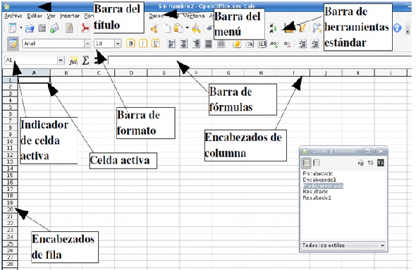Apply percent number format icon
The image size is (416, 270).
pos(250,44)
